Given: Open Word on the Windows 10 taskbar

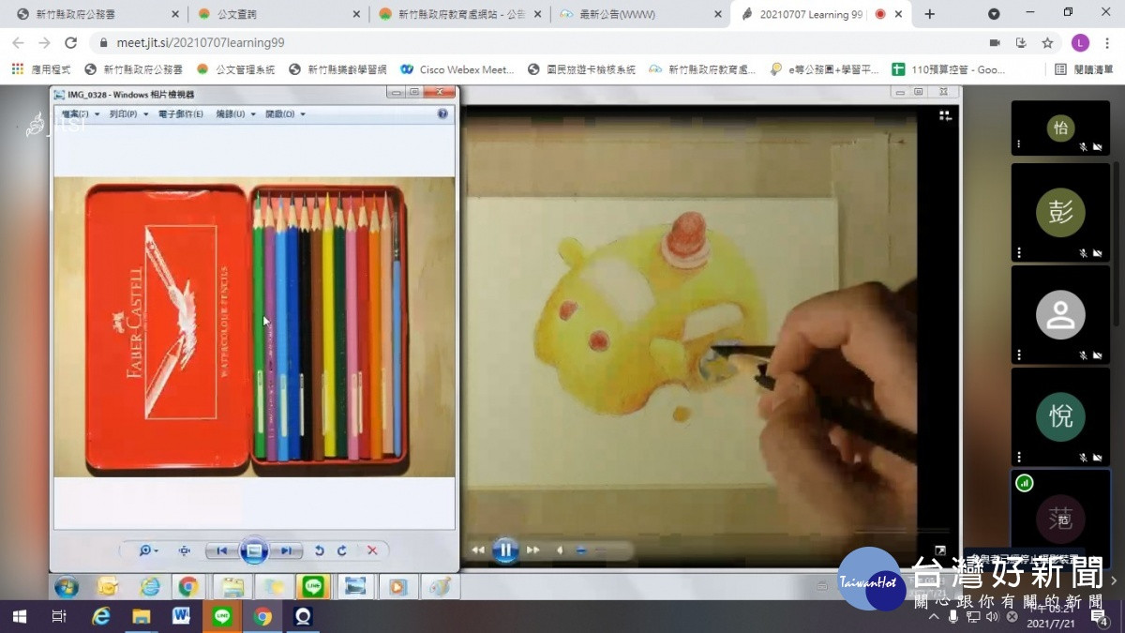Looking at the screenshot, I should tap(182, 616).
